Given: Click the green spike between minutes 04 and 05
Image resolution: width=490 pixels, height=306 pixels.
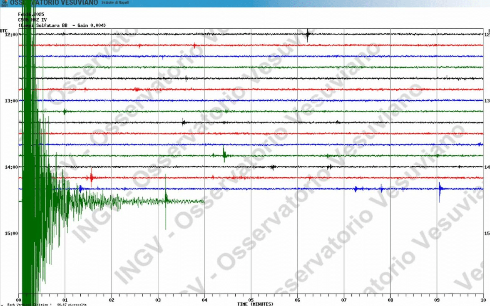Looking at the screenshot, I should 224,155.
